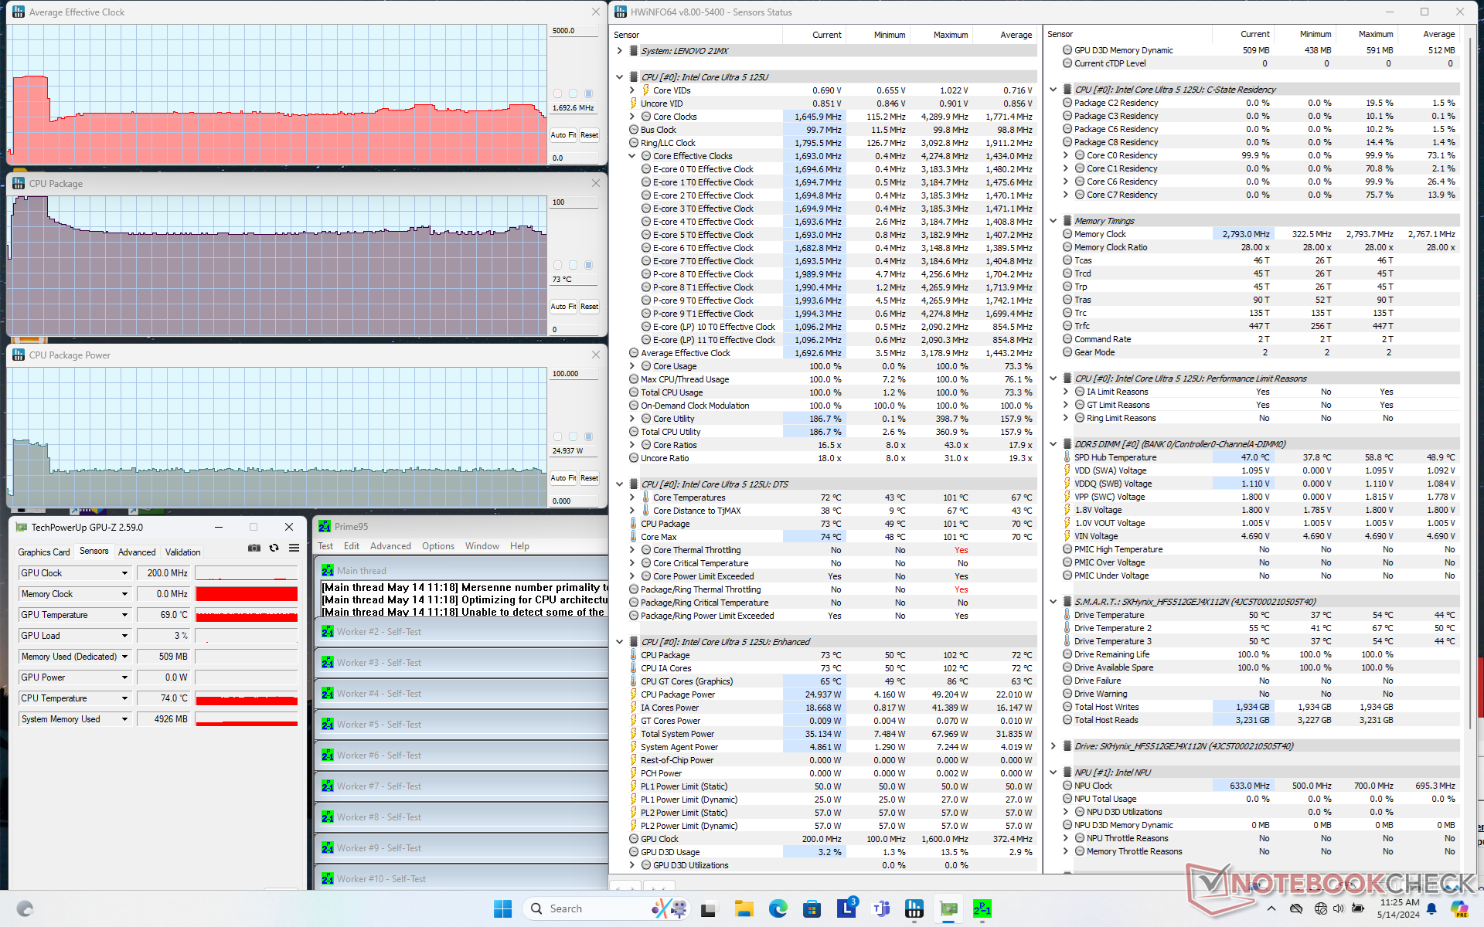Expand the Core Temperatures sensor row
Screen dimensions: 1484x927
coord(632,497)
